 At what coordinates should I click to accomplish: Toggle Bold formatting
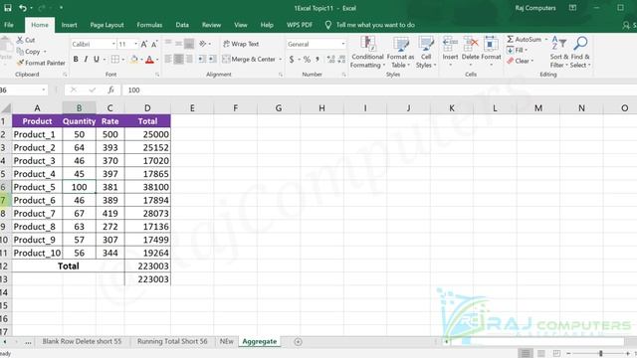[76, 60]
